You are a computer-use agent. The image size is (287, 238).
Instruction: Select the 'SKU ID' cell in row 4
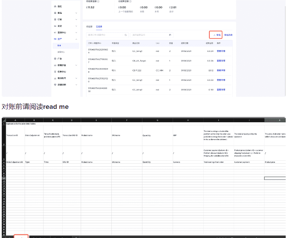pos(71,162)
